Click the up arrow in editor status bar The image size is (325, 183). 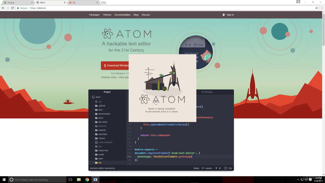220,168
